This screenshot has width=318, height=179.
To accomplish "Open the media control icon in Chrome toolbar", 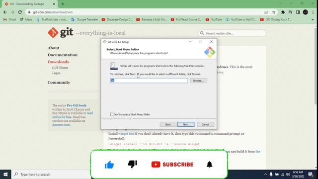I will [290, 12].
